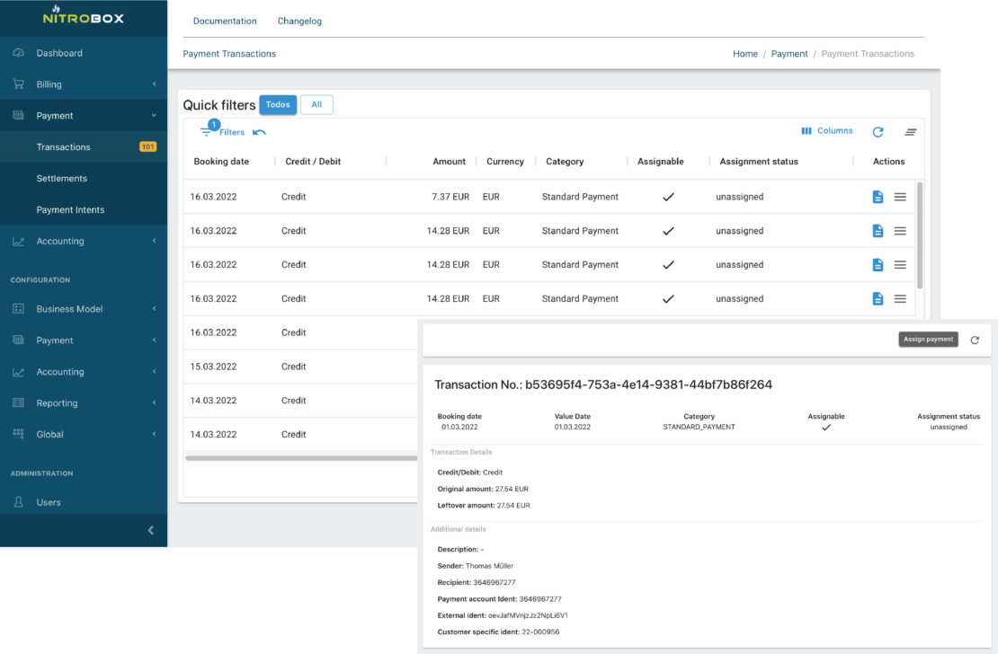
Task: Expand the Global chevron
Action: click(154, 434)
